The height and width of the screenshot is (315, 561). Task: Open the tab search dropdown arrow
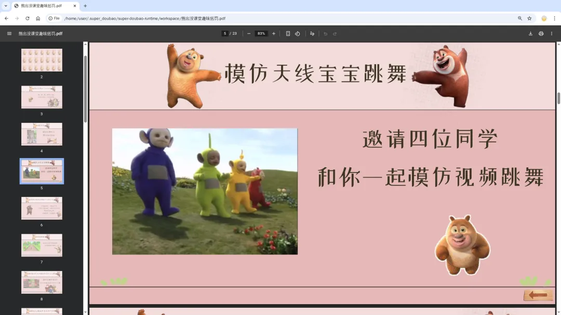pyautogui.click(x=6, y=6)
